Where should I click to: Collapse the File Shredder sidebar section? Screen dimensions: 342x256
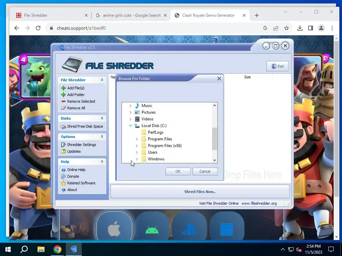pos(102,80)
